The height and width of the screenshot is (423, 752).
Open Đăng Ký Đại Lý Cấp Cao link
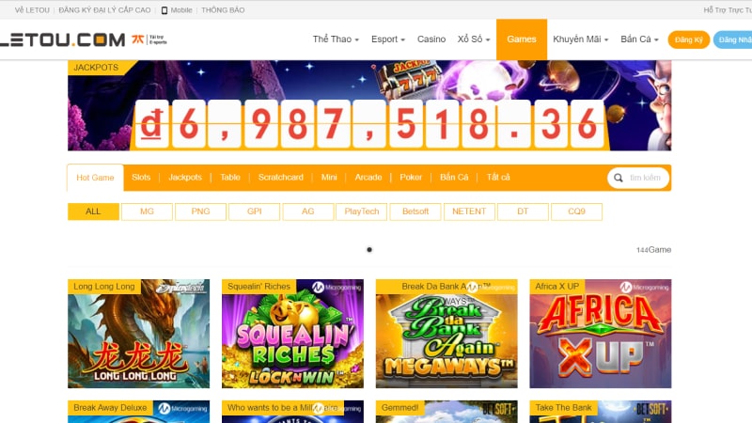[x=104, y=10]
